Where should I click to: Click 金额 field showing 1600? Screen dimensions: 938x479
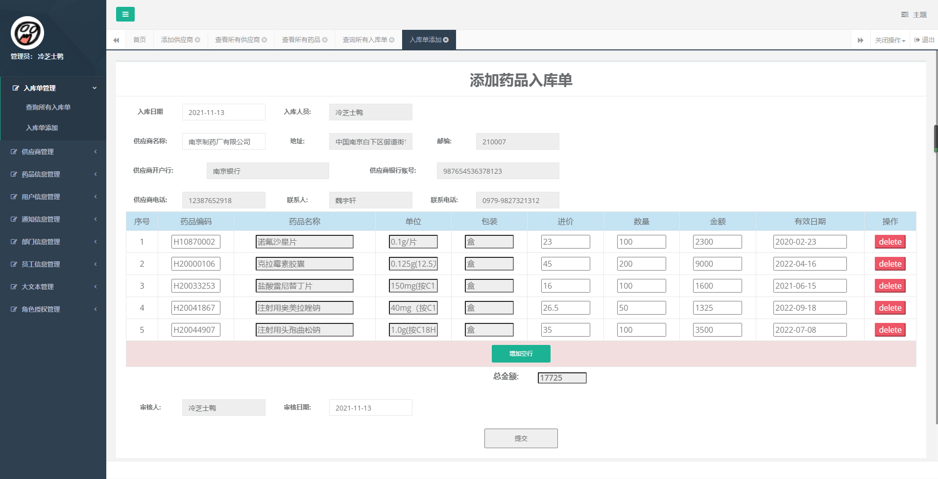[x=718, y=286]
